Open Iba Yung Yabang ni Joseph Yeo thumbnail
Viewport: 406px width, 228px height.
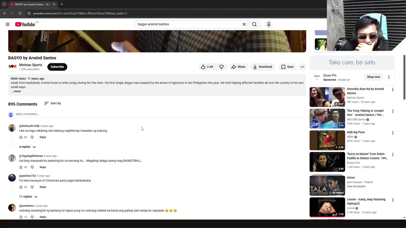(x=327, y=119)
